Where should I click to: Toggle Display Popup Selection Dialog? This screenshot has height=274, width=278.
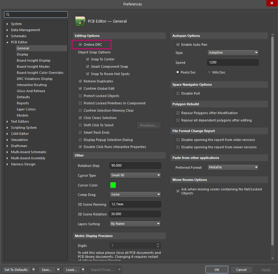coord(80,139)
